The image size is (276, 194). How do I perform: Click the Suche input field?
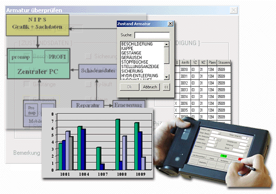click(152, 35)
